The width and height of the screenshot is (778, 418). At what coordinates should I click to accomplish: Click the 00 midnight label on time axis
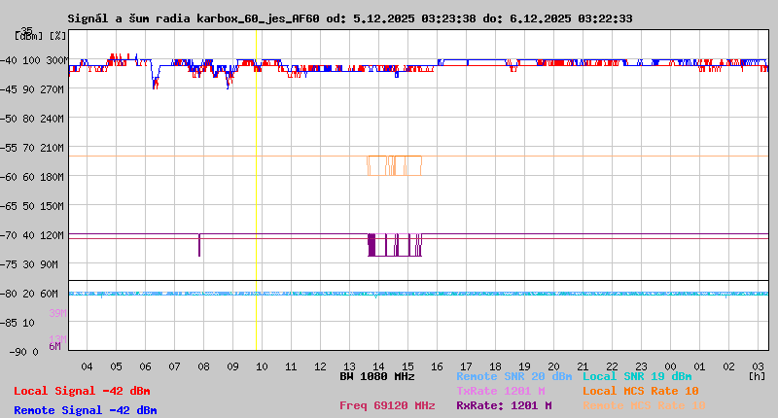[671, 366]
